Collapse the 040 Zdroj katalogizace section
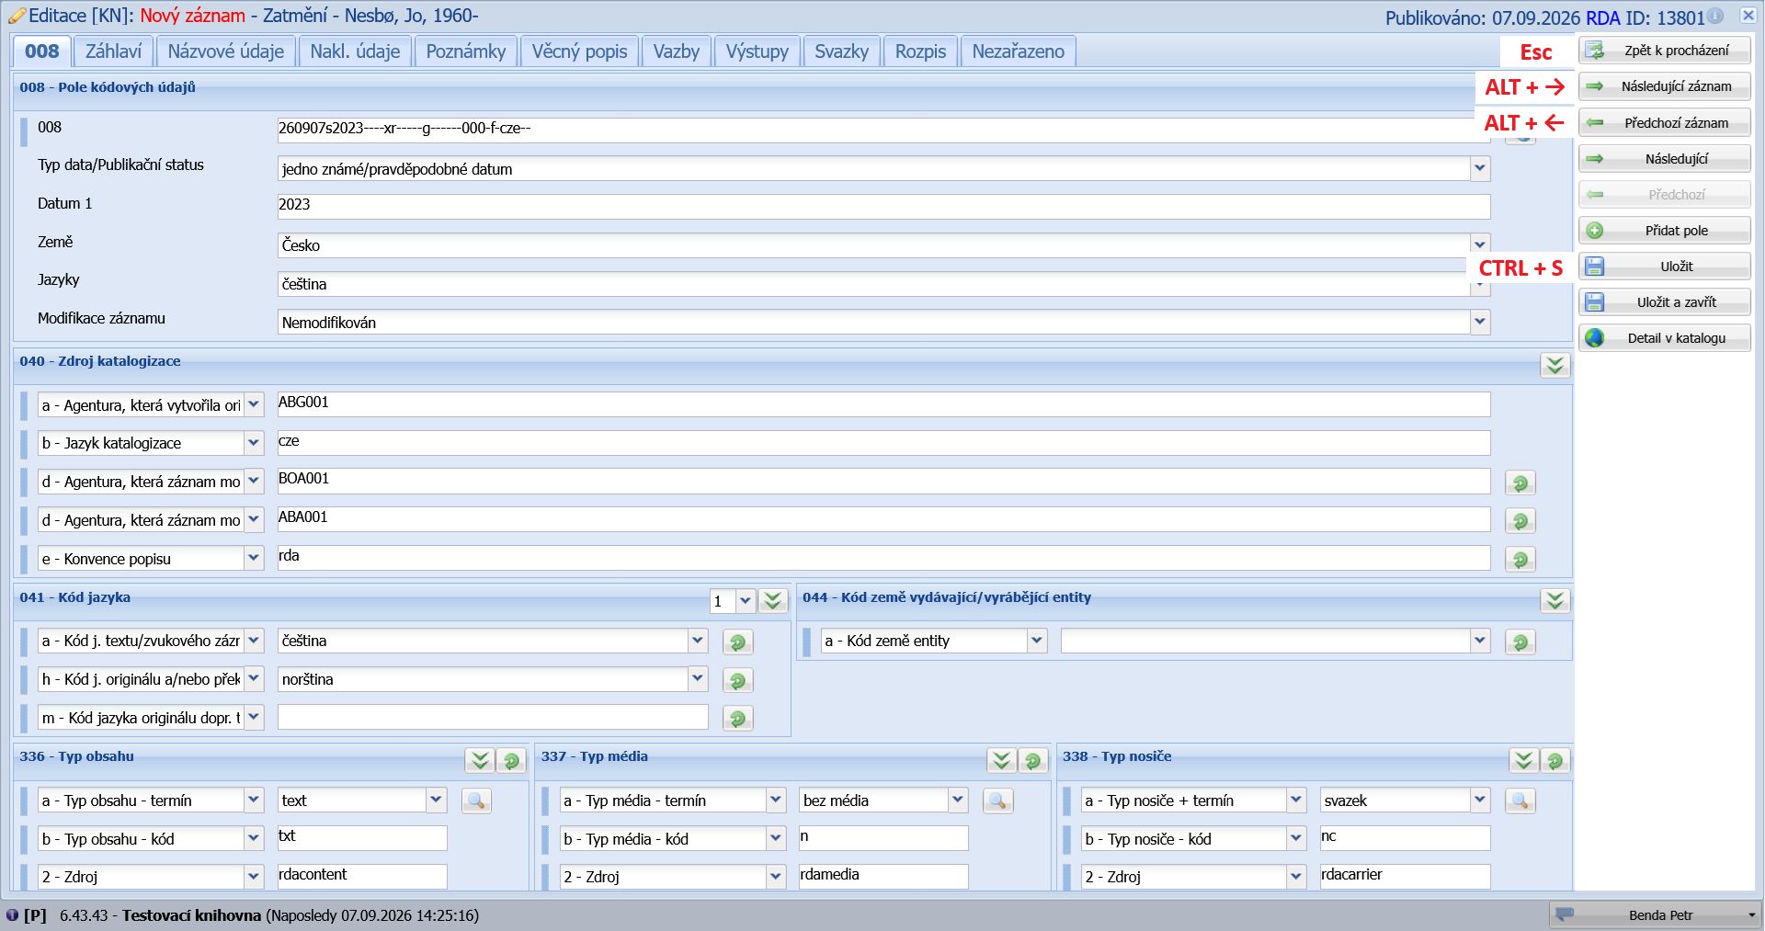 coord(1554,365)
